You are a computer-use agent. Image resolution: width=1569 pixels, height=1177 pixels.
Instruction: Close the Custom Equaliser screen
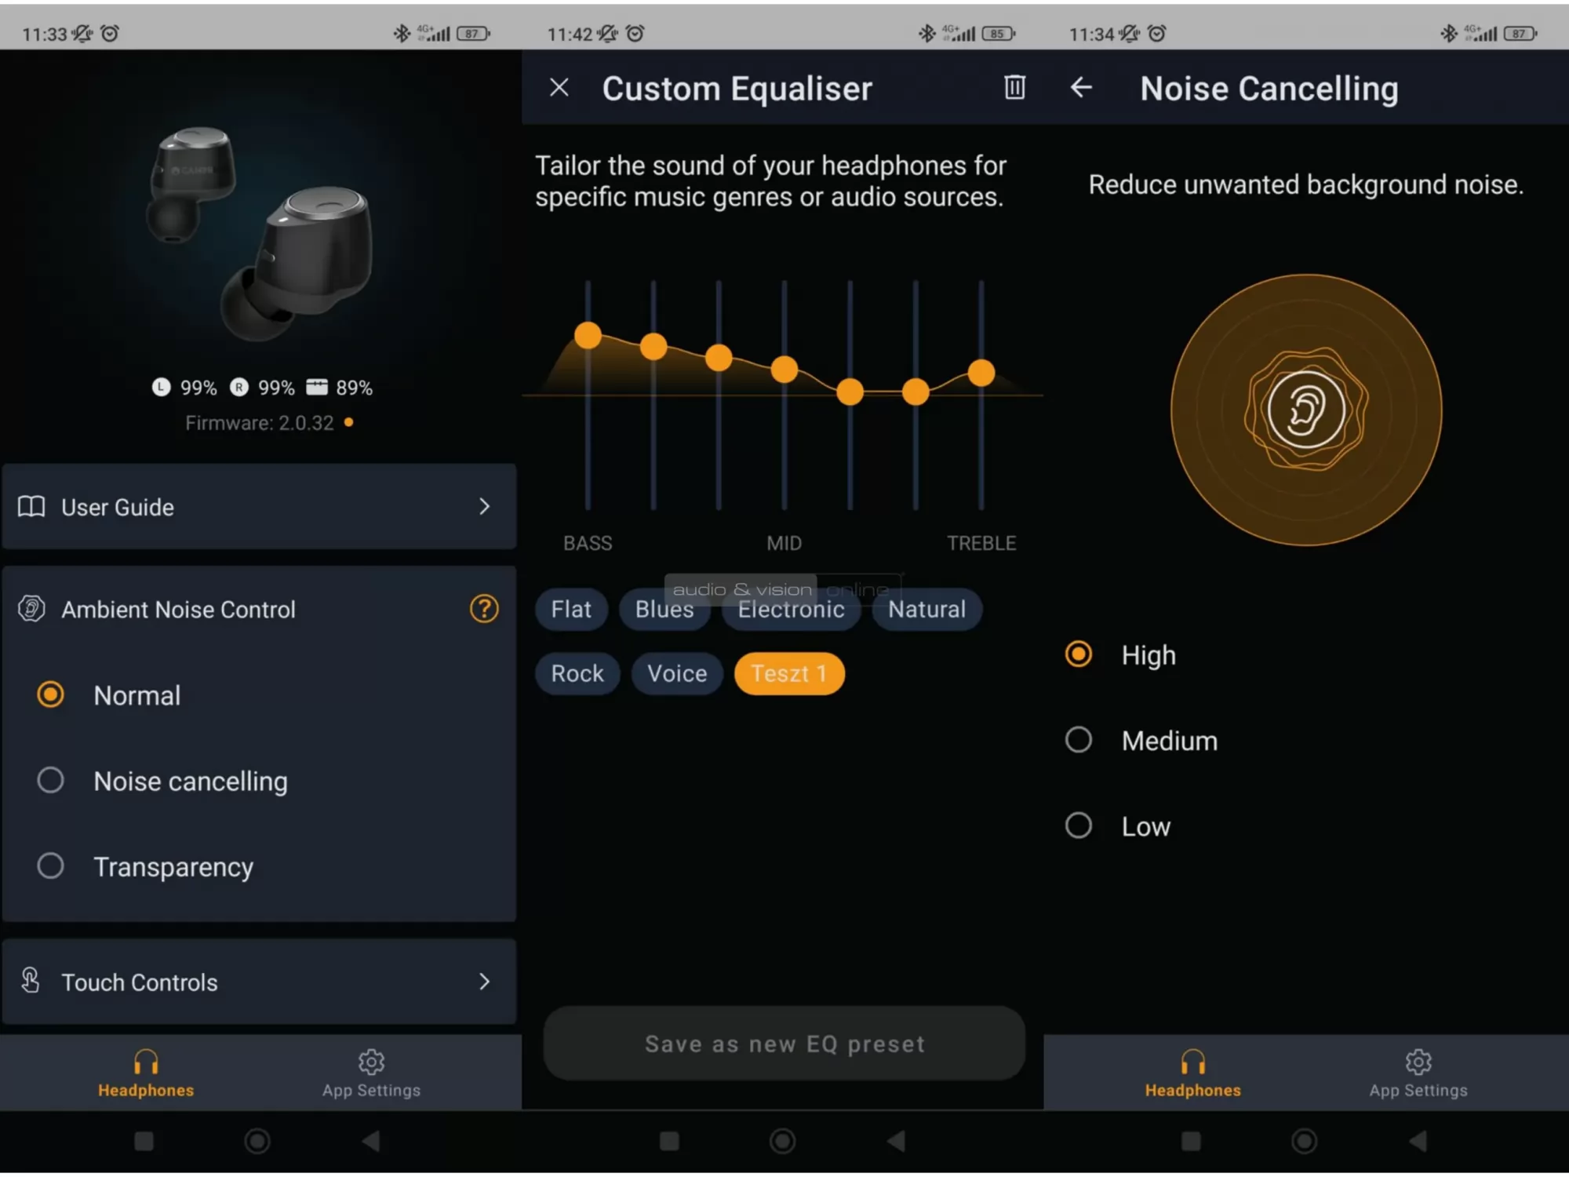[x=559, y=87]
